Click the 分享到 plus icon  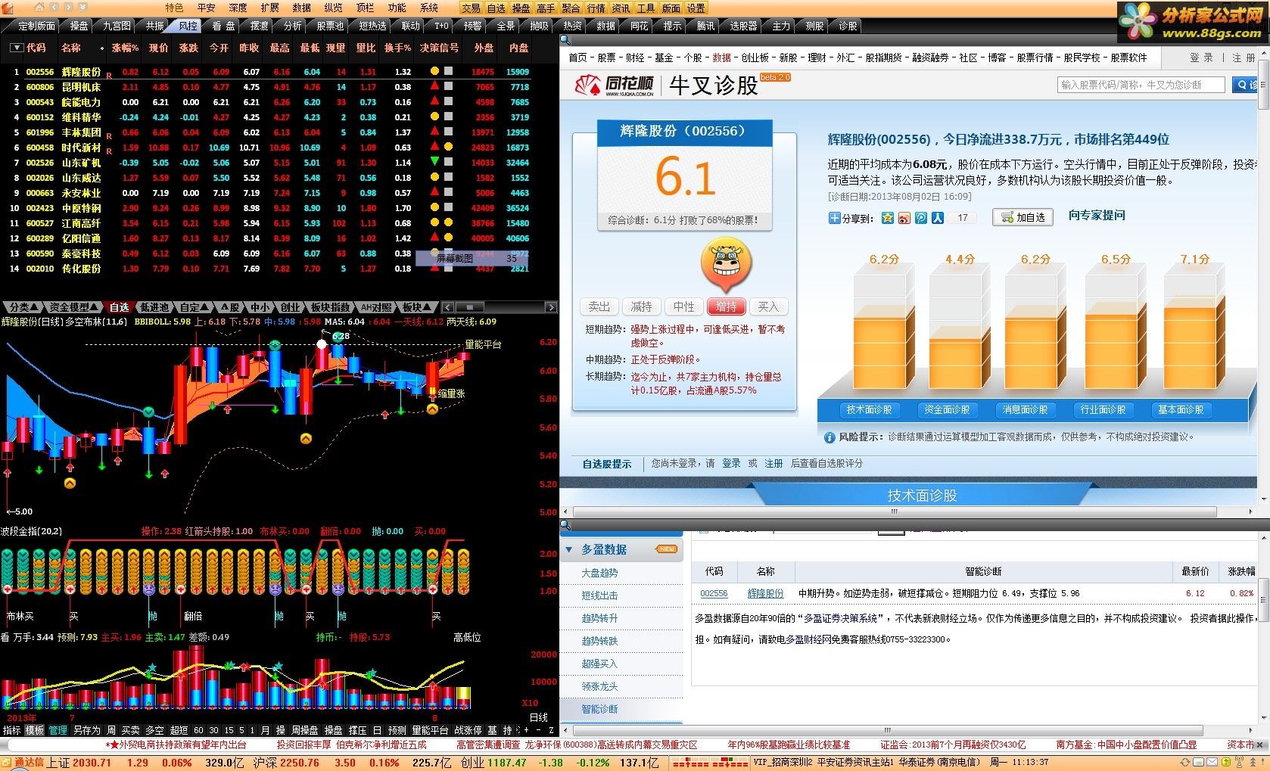[835, 218]
